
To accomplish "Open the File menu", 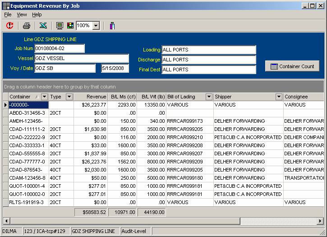I will 8,15.
